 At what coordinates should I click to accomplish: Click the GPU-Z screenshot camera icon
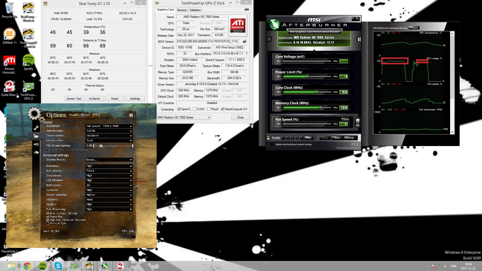[x=247, y=10]
